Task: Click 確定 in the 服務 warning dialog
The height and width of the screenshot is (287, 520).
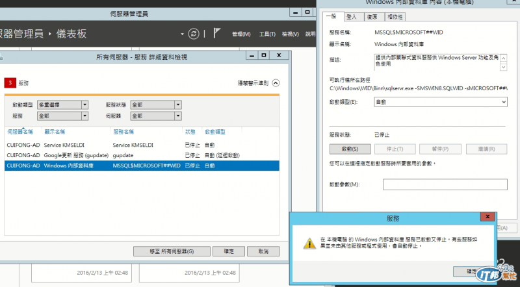Action: 472,271
